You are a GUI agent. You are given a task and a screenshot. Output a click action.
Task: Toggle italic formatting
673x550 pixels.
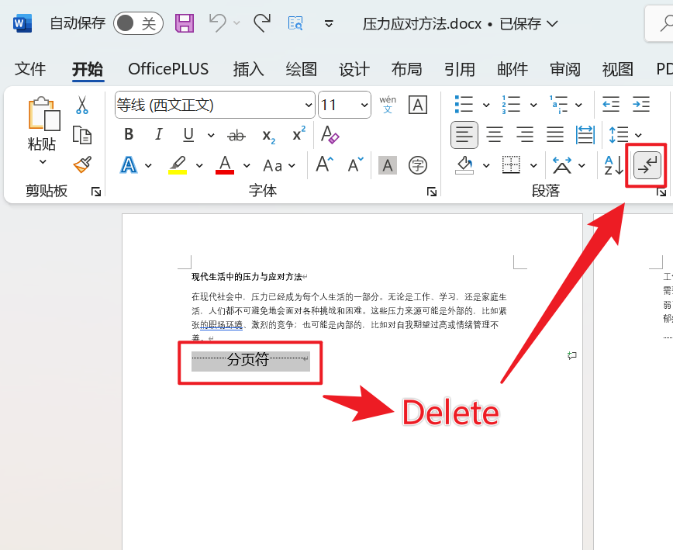(x=158, y=134)
